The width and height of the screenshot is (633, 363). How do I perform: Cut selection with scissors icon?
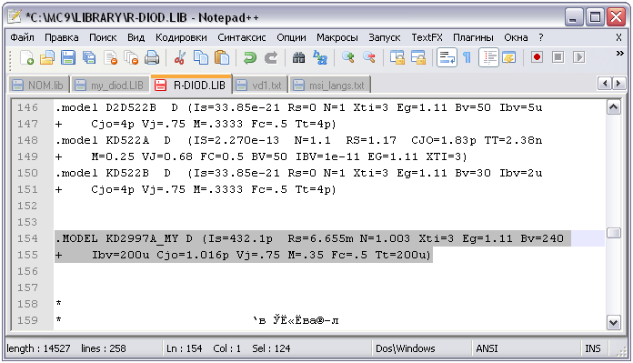(180, 57)
